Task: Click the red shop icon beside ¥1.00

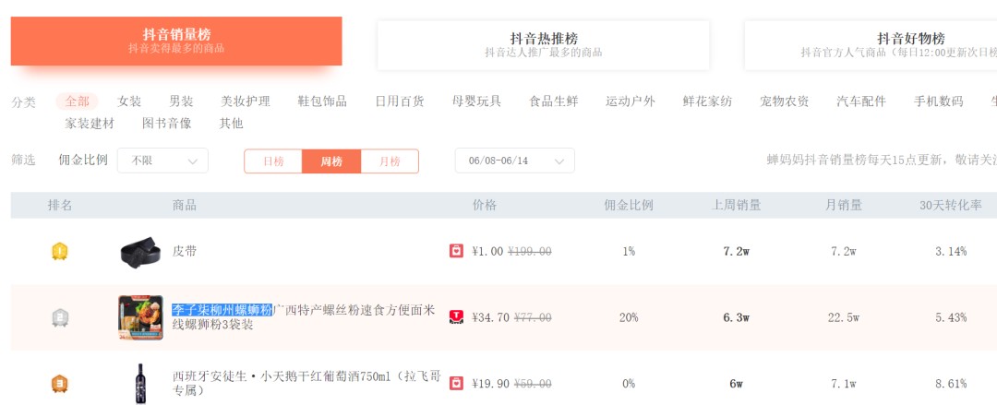Action: [x=456, y=251]
